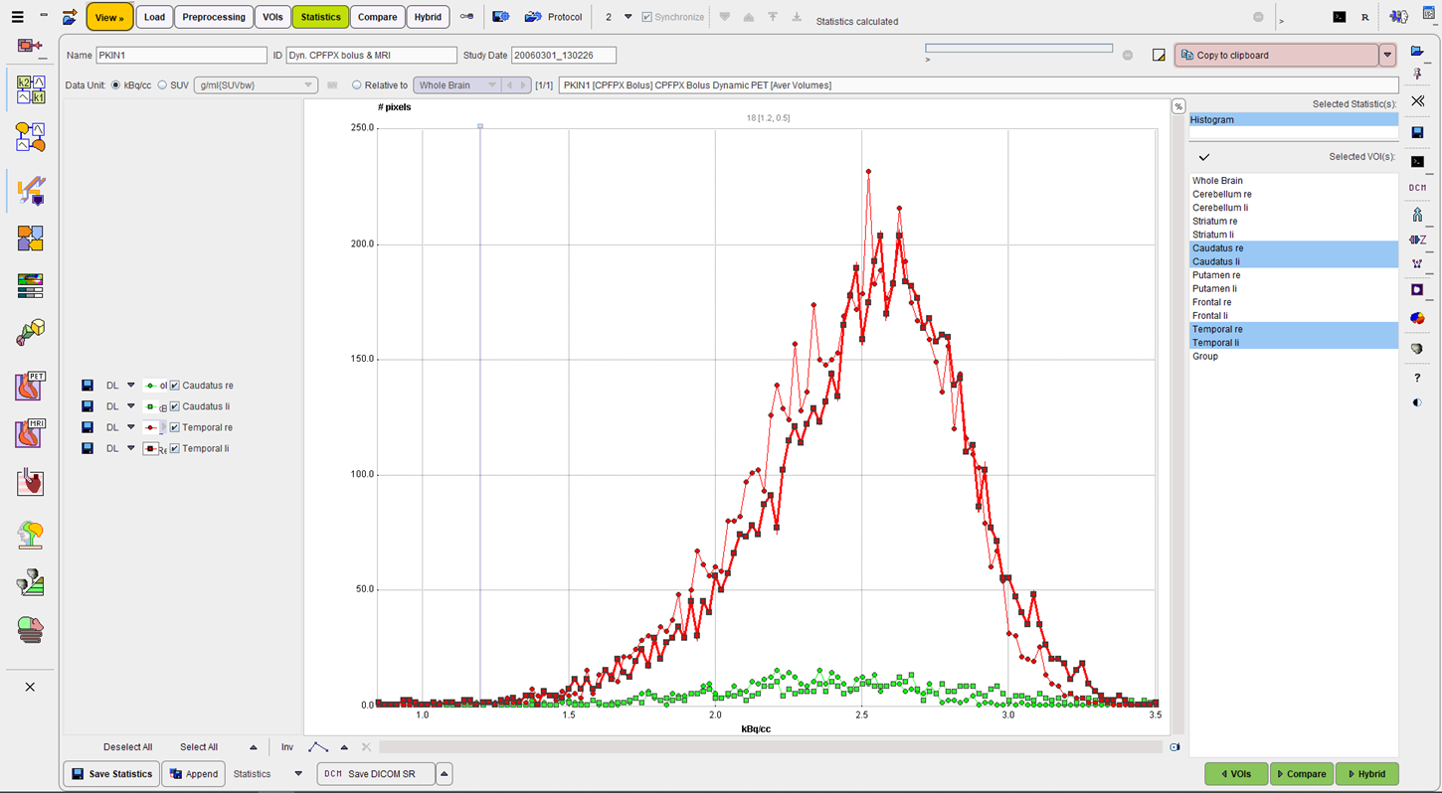Open the 3D rendering tool (cube icon)
Image resolution: width=1442 pixels, height=793 pixels.
point(30,333)
